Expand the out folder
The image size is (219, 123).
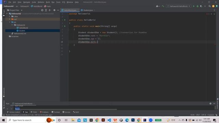[10, 19]
